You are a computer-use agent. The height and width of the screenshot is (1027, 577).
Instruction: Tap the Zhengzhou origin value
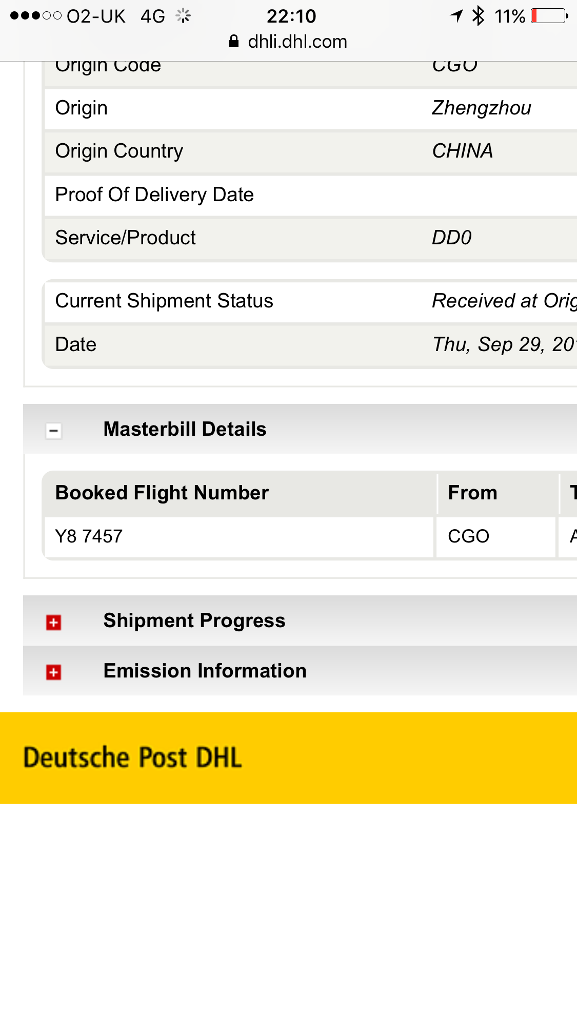[x=481, y=108]
